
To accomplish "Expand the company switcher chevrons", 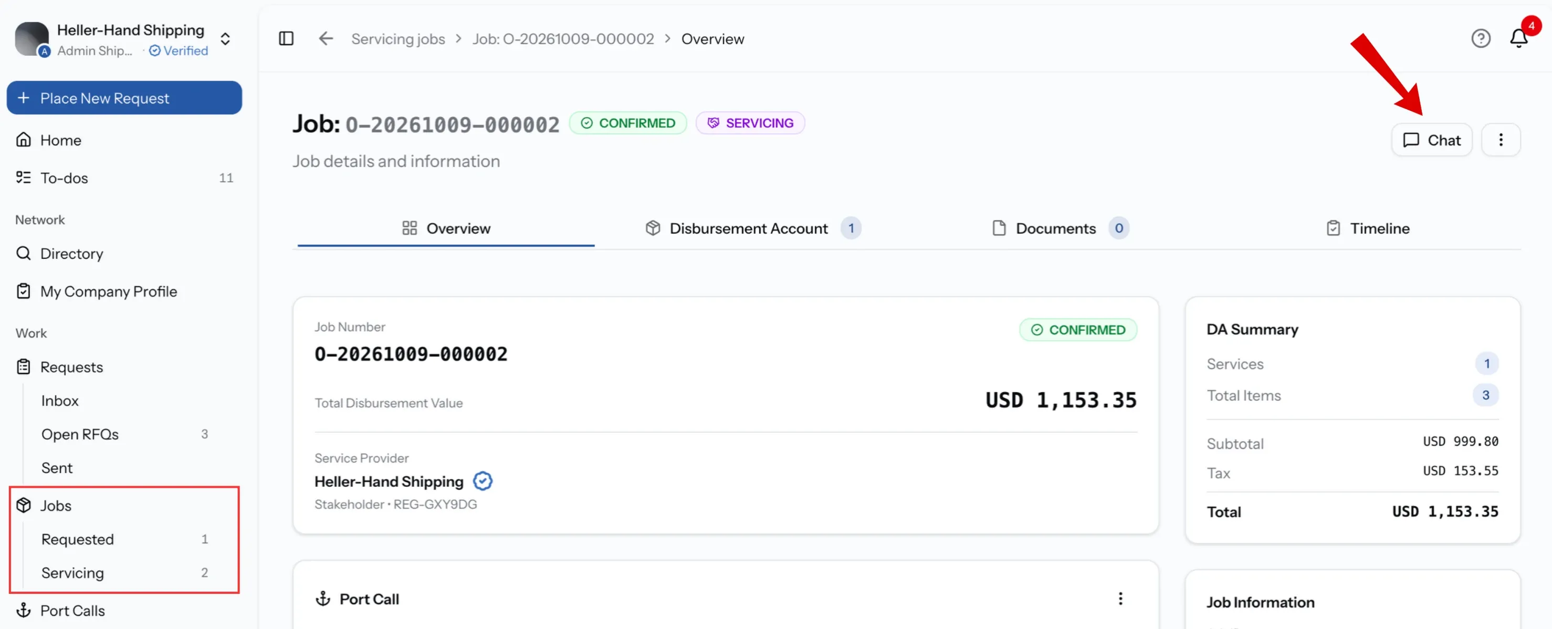I will point(225,39).
